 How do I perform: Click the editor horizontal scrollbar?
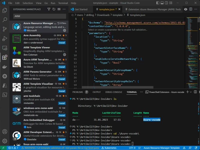[117, 87]
